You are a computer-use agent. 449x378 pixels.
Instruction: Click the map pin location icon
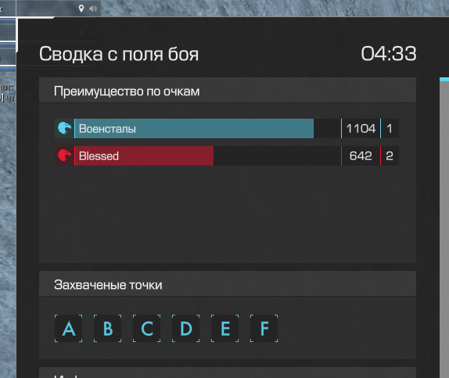(81, 9)
